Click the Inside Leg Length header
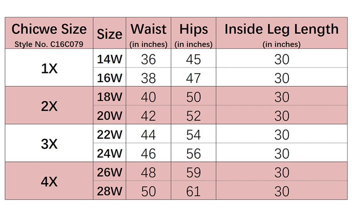352x218 pixels. click(x=281, y=29)
